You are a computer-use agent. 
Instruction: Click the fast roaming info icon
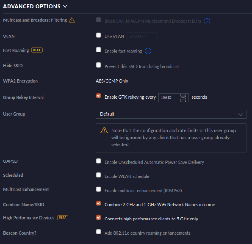tap(148, 51)
